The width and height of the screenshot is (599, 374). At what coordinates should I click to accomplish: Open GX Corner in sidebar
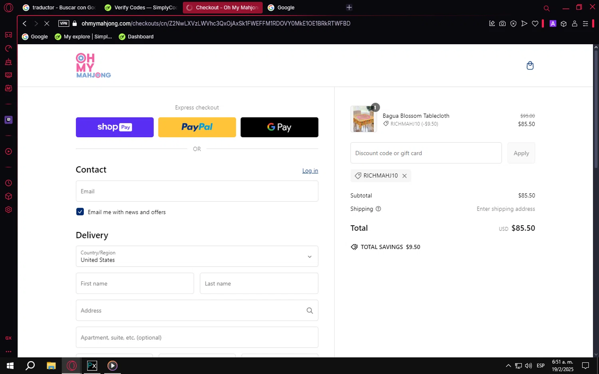point(8,35)
